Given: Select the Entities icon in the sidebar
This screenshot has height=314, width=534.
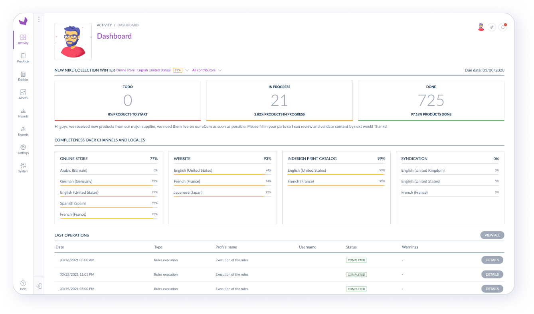Looking at the screenshot, I should tap(23, 77).
